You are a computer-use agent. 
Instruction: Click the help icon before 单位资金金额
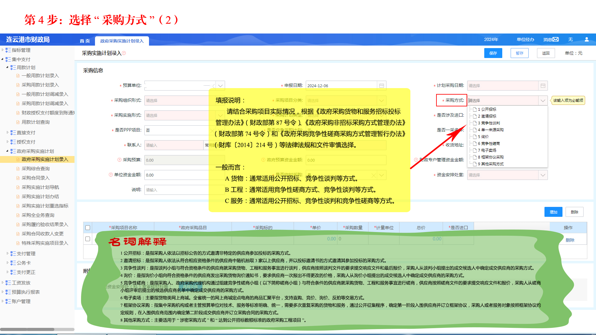point(111,175)
